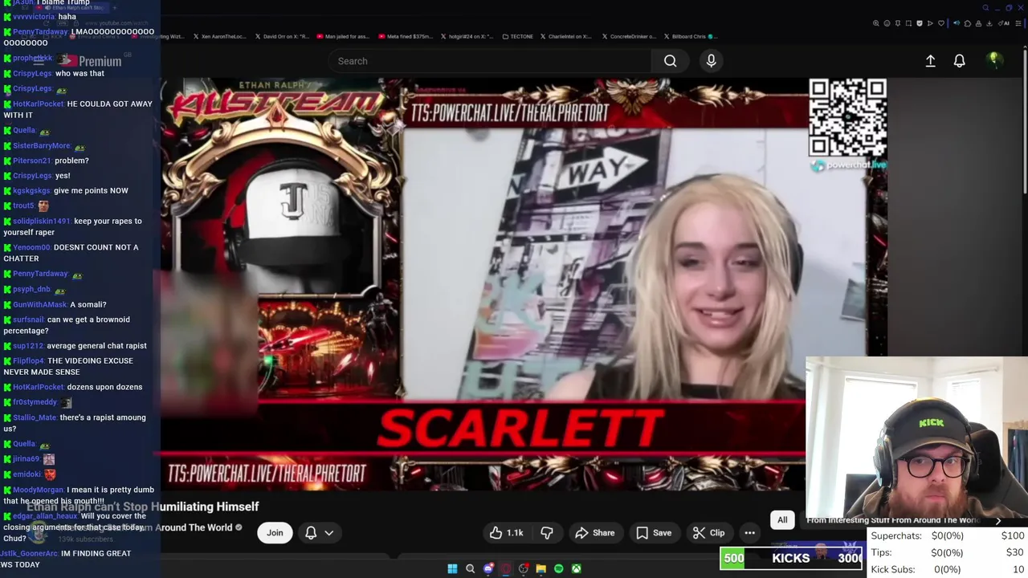
Task: Click chat username Stallio_Mate
Action: (35, 417)
